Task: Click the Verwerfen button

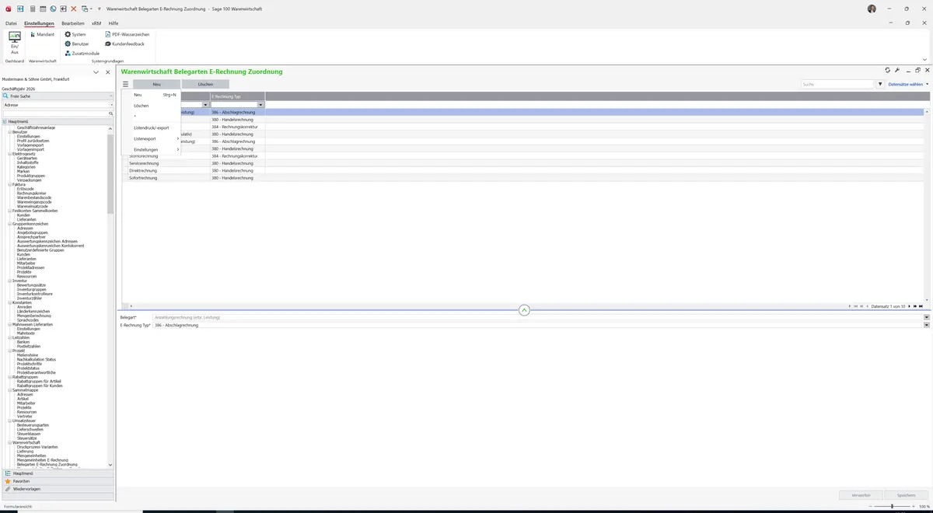Action: pyautogui.click(x=861, y=495)
